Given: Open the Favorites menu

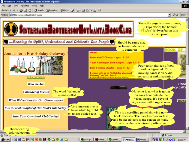Looking at the screenshot, I should click(x=25, y=6).
